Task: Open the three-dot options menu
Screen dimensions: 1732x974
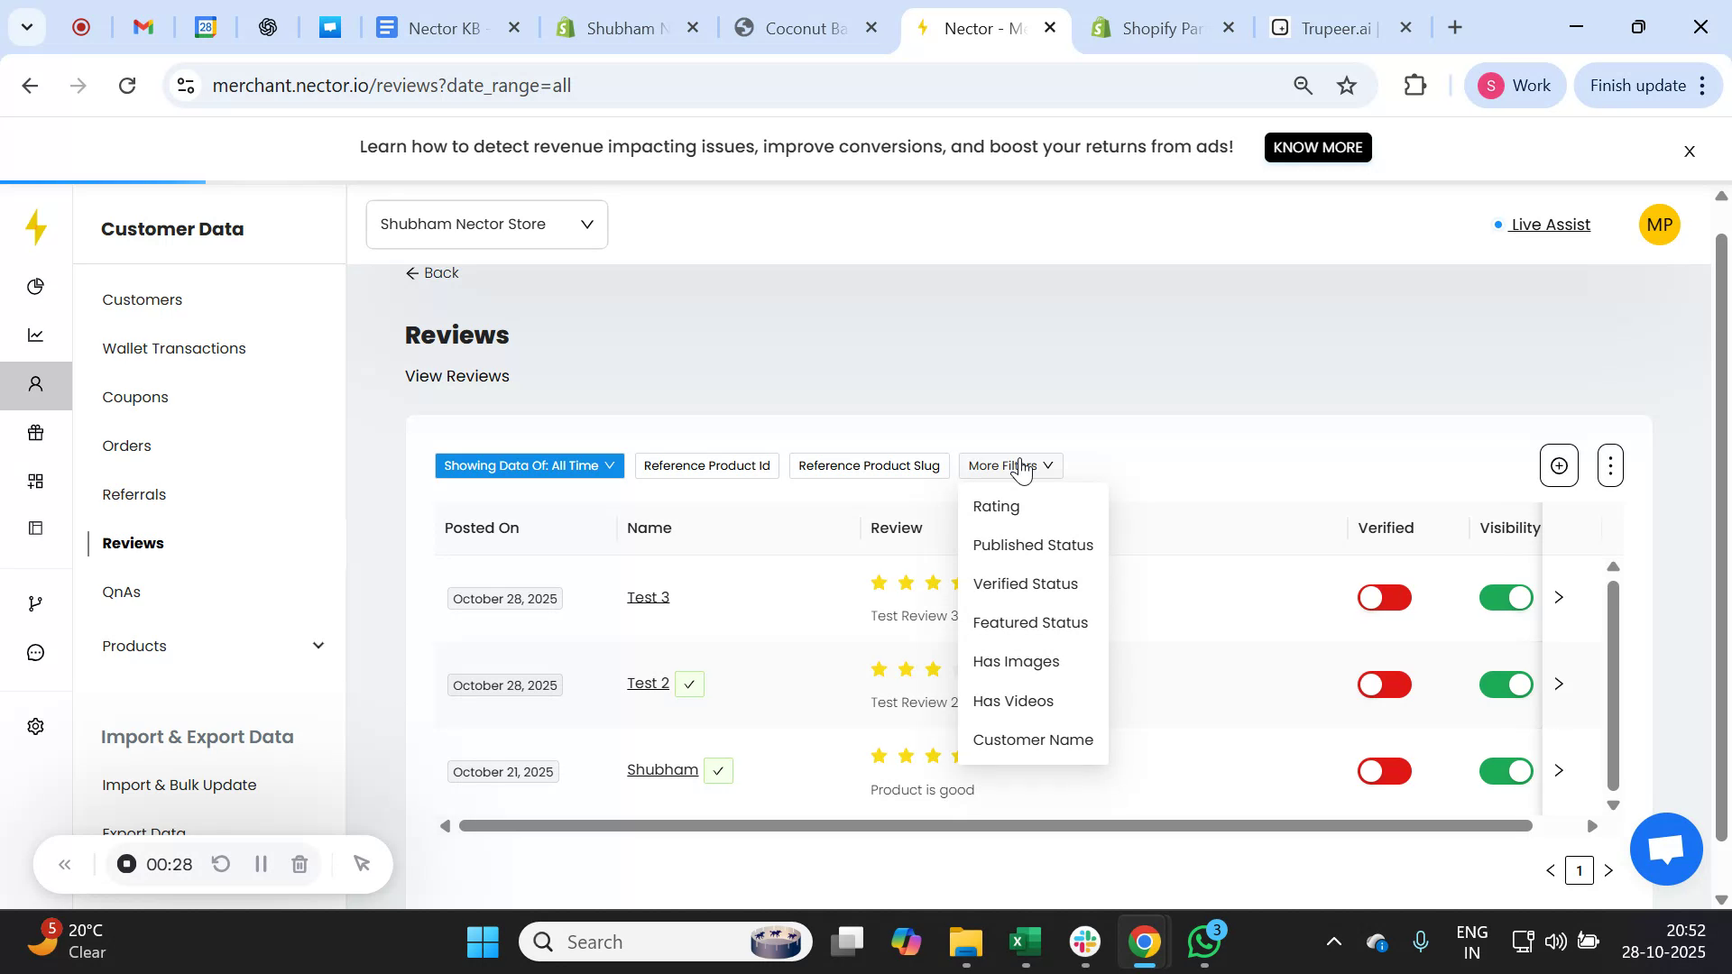Action: point(1610,466)
